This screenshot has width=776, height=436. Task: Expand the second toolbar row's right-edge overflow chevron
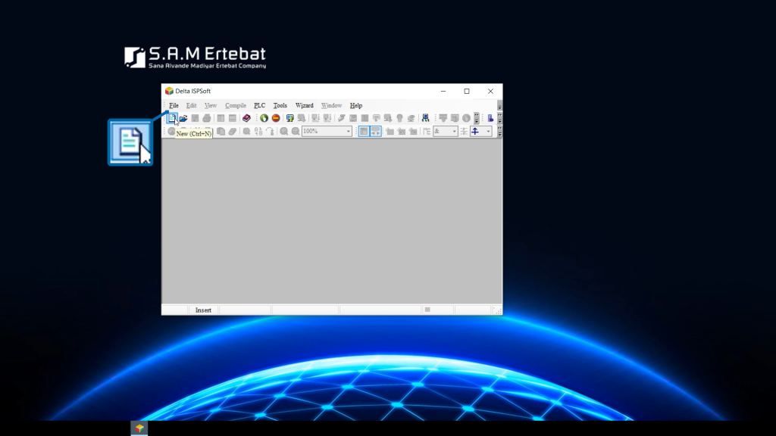click(x=499, y=132)
